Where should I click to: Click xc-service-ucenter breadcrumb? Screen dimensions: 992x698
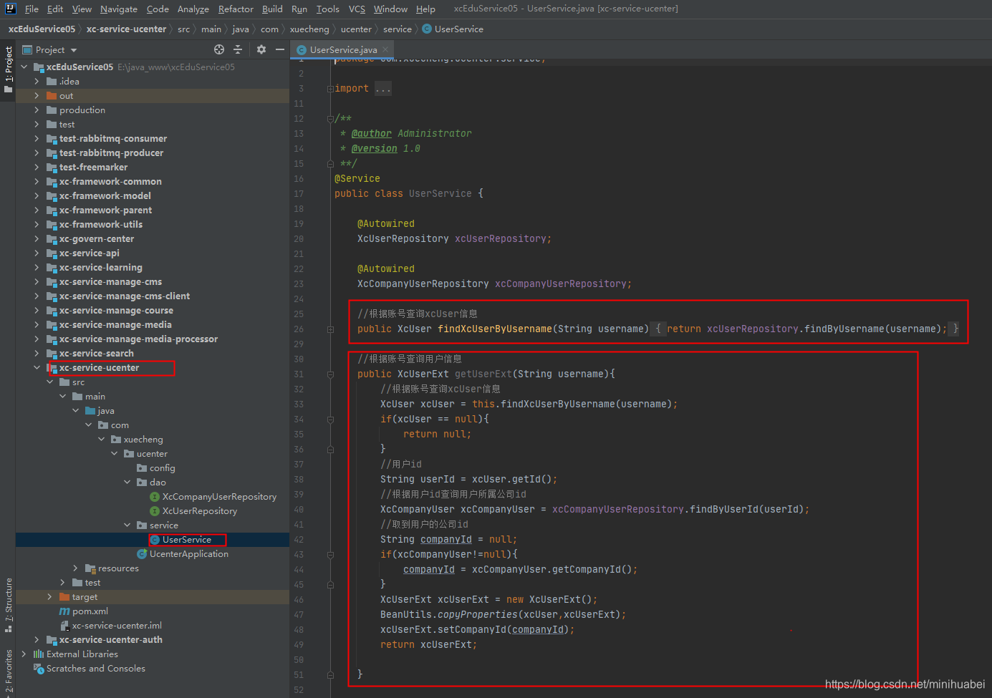126,29
